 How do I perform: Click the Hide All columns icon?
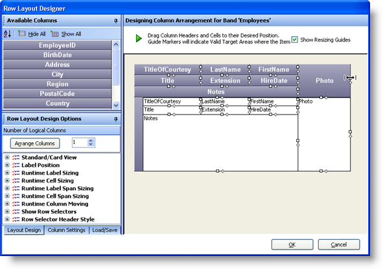[21, 34]
